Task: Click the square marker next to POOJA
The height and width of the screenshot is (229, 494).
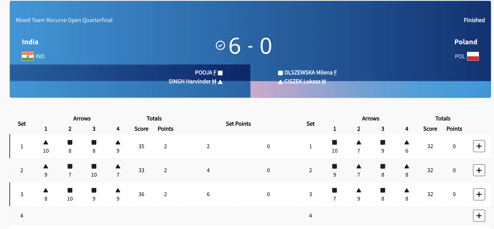Action: click(220, 73)
